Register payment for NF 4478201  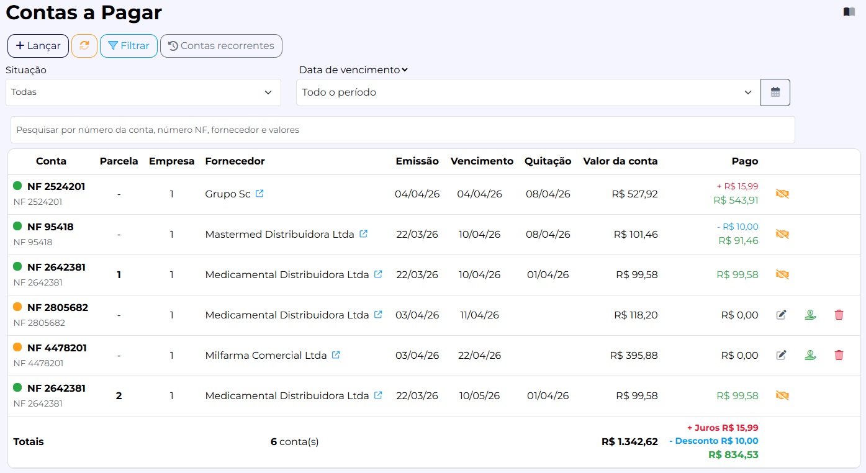810,355
